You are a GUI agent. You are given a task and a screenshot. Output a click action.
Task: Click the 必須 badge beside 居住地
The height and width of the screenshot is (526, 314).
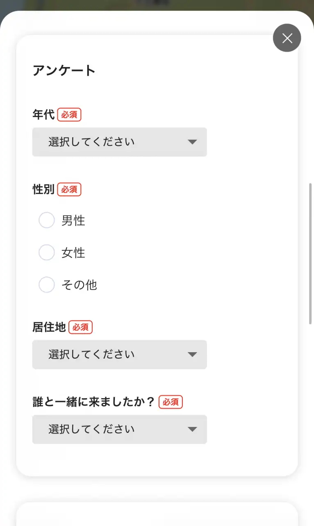tap(81, 327)
